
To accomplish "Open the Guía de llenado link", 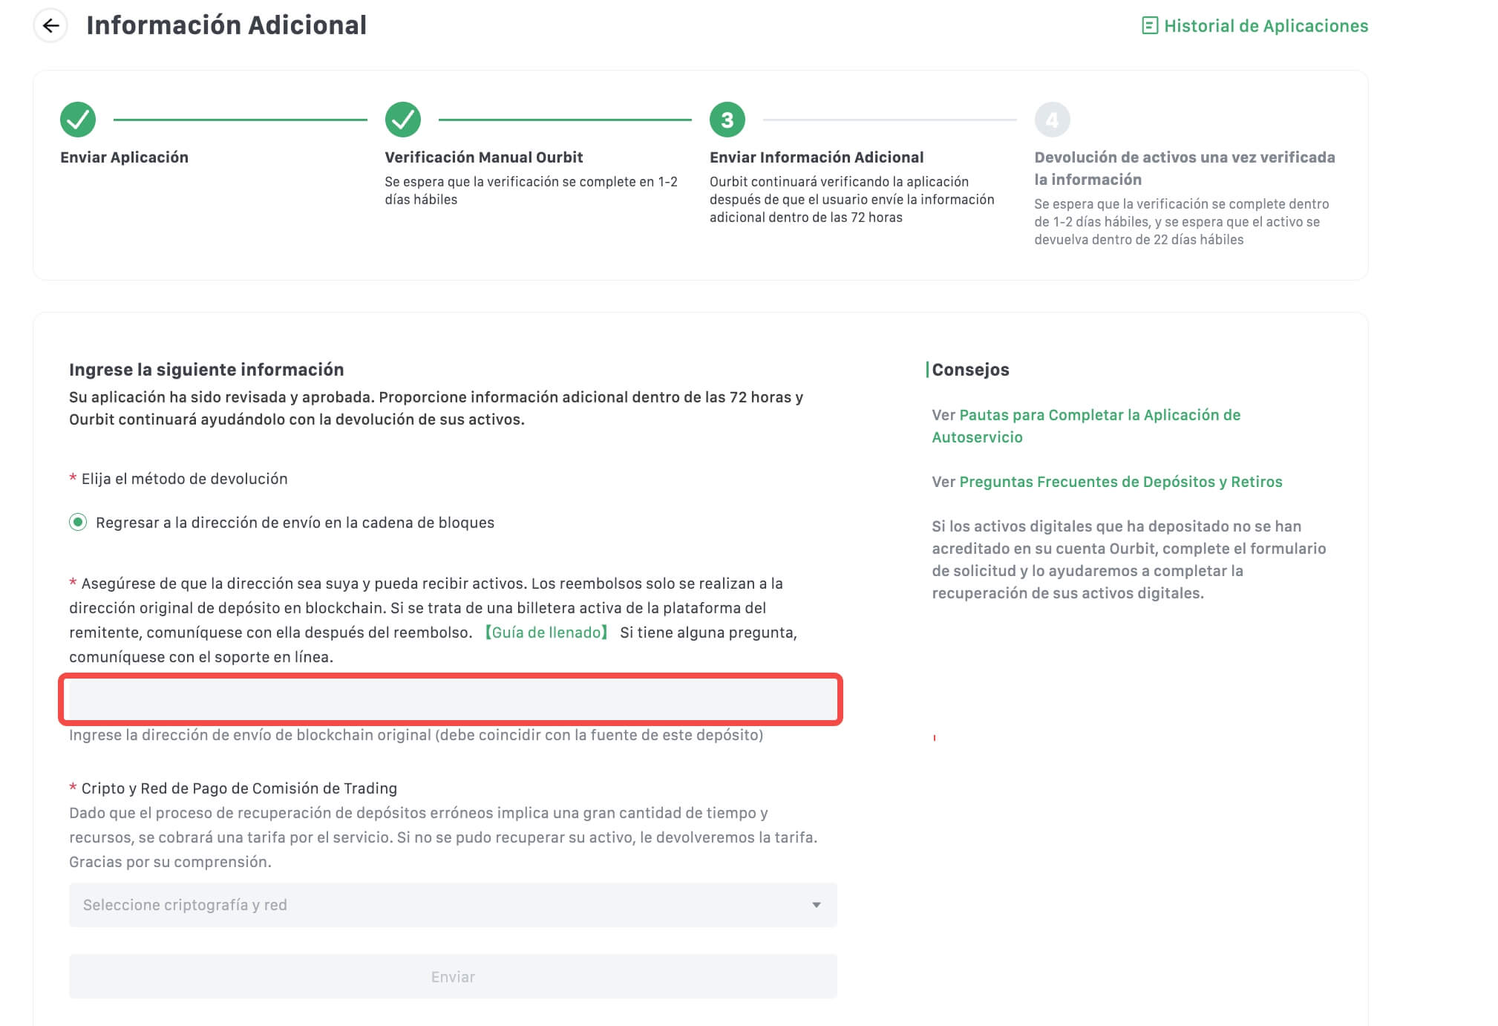I will (x=546, y=633).
